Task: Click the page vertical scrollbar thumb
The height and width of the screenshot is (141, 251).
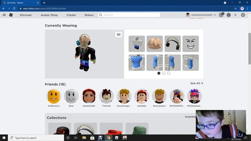Action: 249,49
